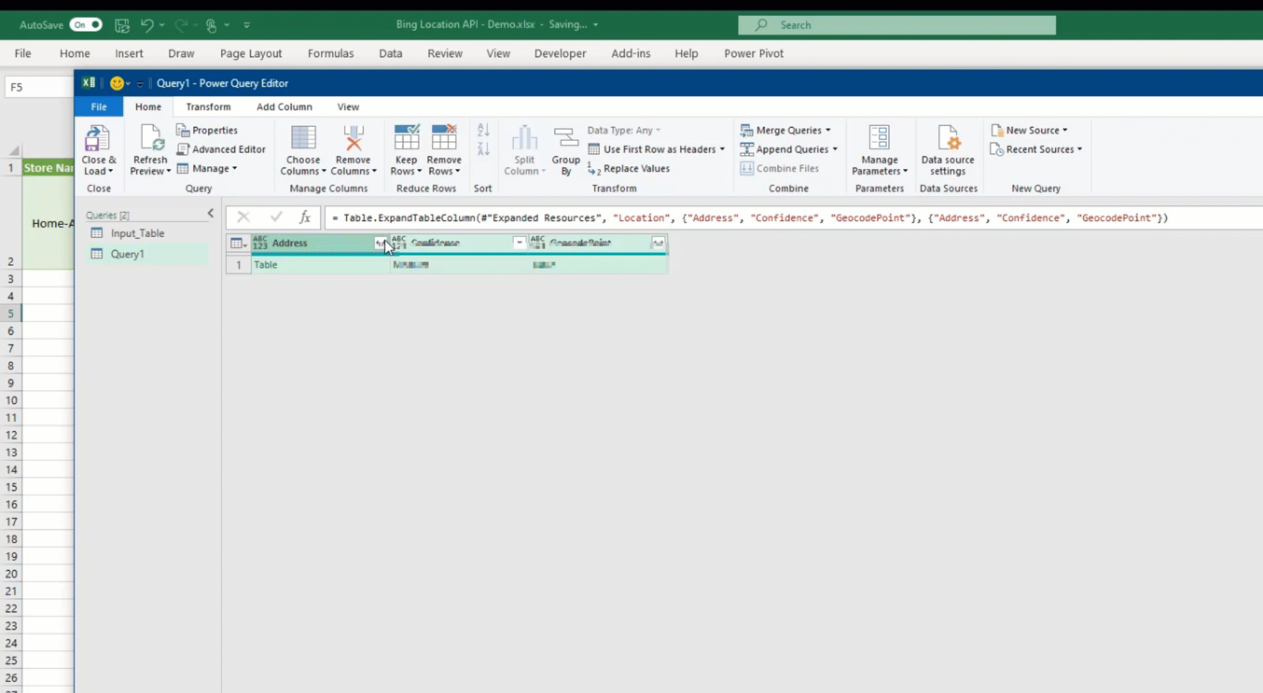Image resolution: width=1263 pixels, height=693 pixels.
Task: Click the Close & Load icon
Action: coord(97,139)
